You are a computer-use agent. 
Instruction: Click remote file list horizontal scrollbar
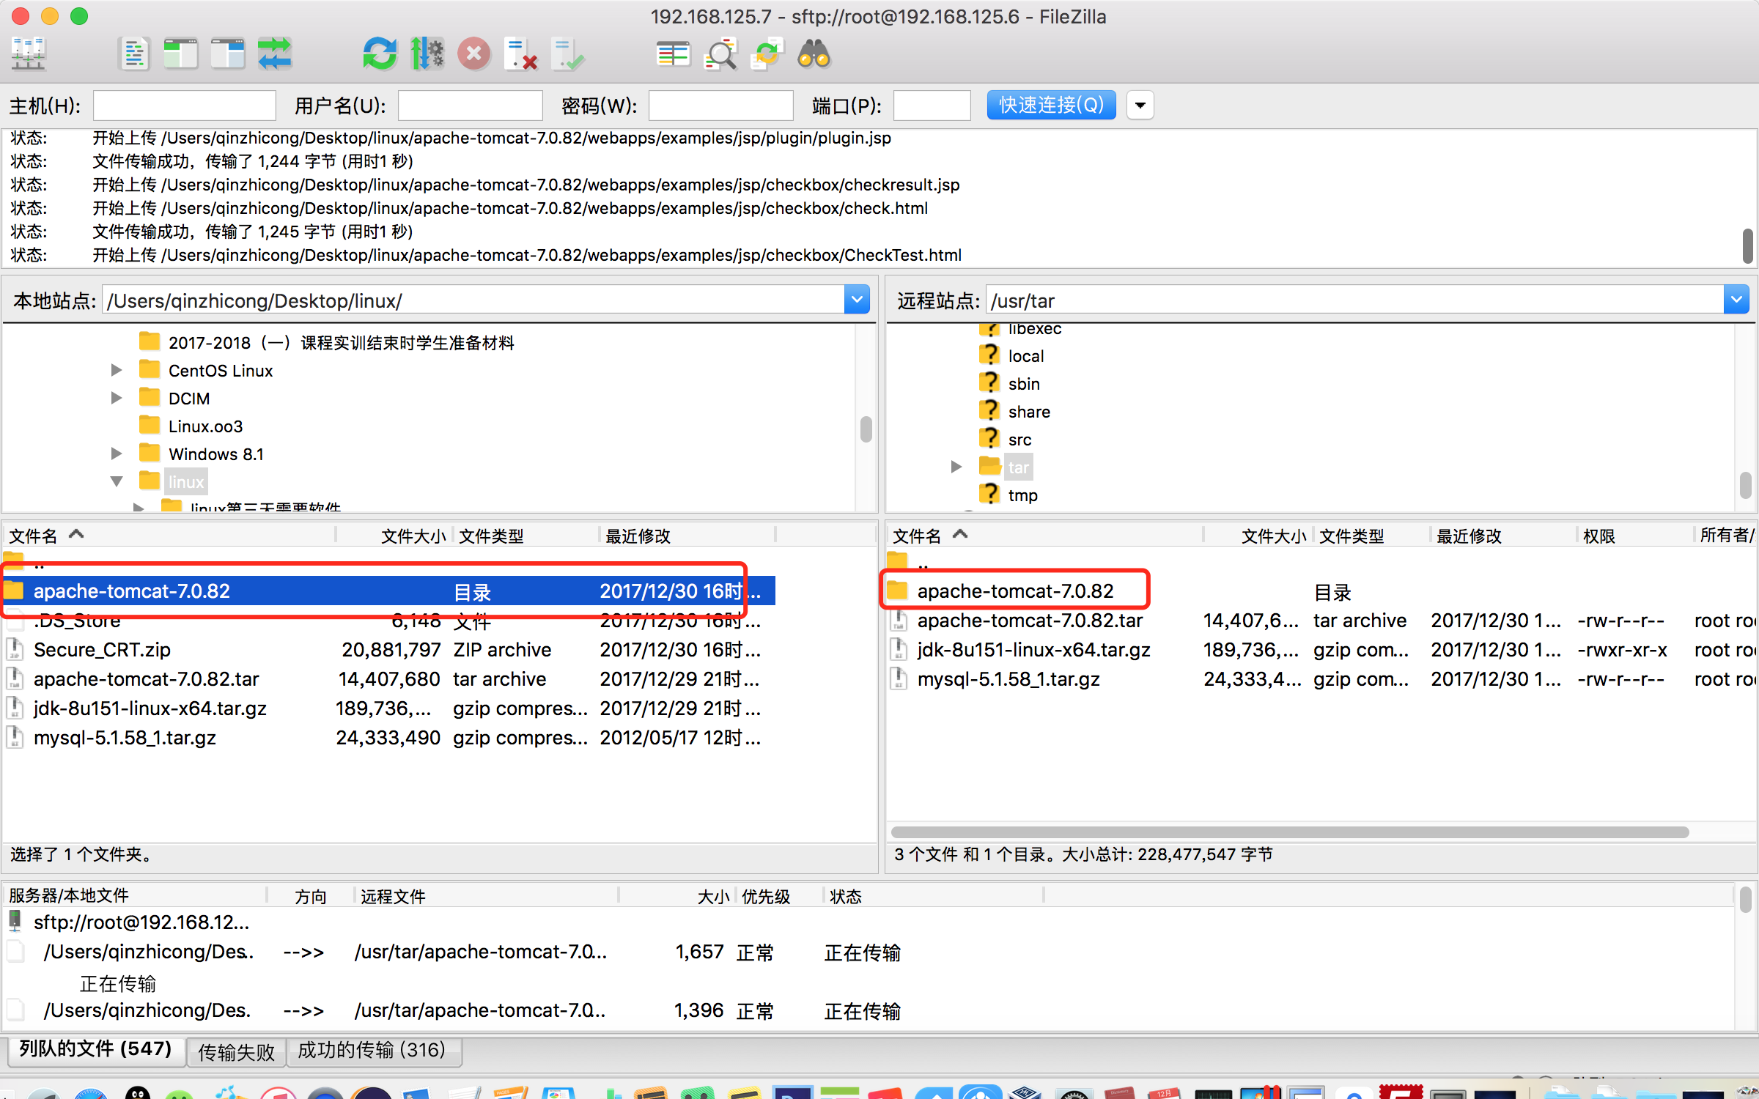point(1290,832)
